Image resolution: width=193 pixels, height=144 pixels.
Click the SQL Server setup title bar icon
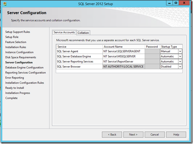tap(5, 4)
